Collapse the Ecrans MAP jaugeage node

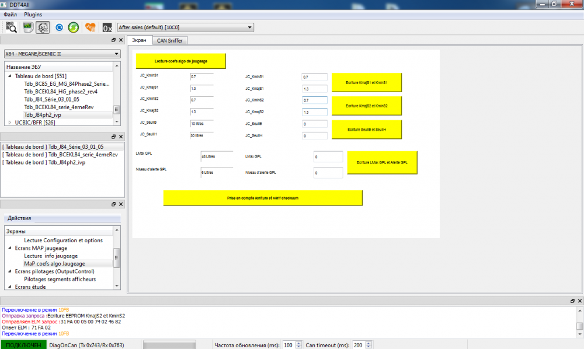[10, 248]
